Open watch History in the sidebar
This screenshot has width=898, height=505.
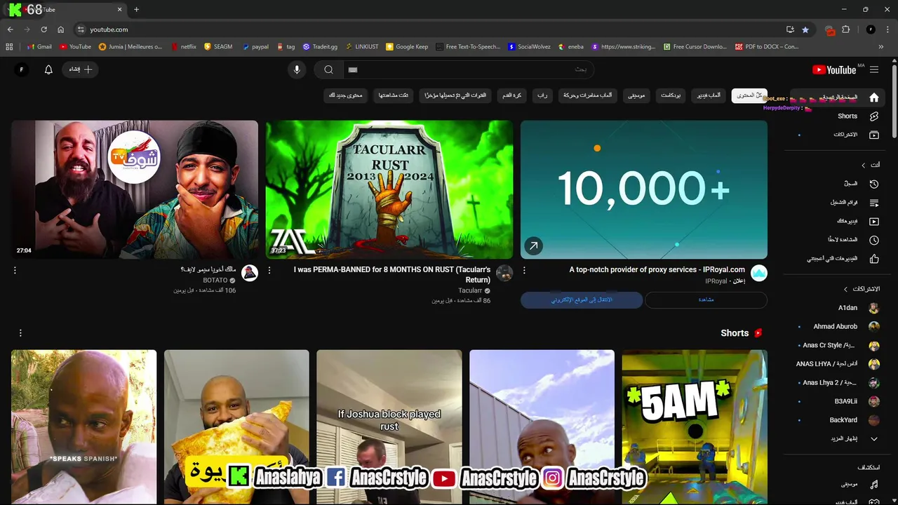[837, 184]
